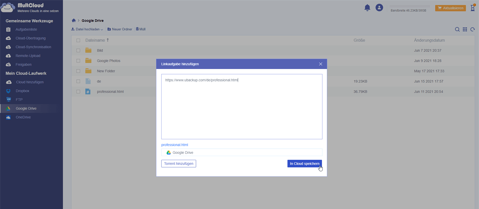Open the Google Photos folder name
Screen dimensions: 479x209
coord(109,61)
